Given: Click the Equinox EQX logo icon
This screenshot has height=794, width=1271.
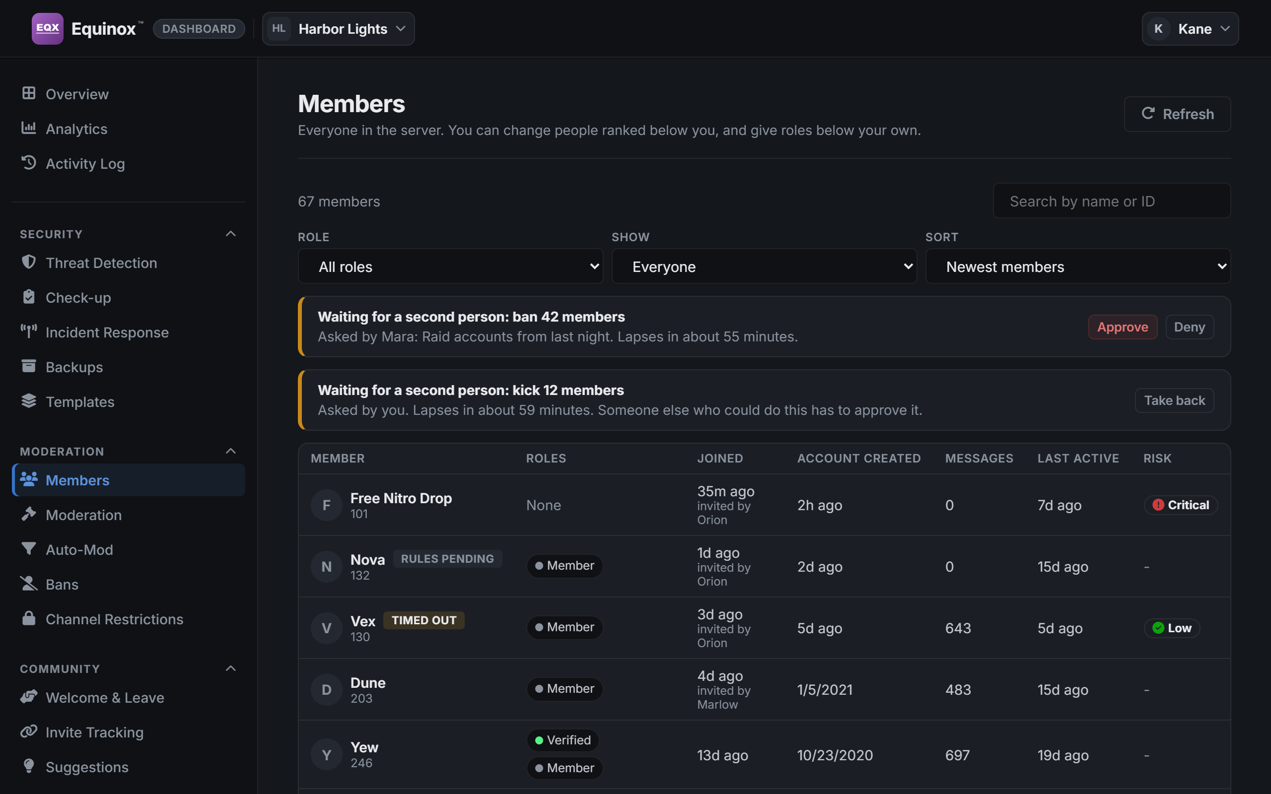Looking at the screenshot, I should pyautogui.click(x=47, y=28).
